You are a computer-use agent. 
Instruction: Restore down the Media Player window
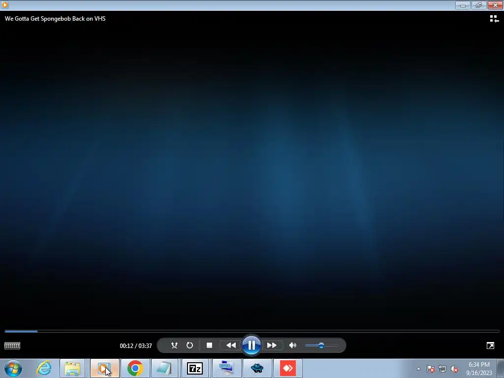pos(479,5)
